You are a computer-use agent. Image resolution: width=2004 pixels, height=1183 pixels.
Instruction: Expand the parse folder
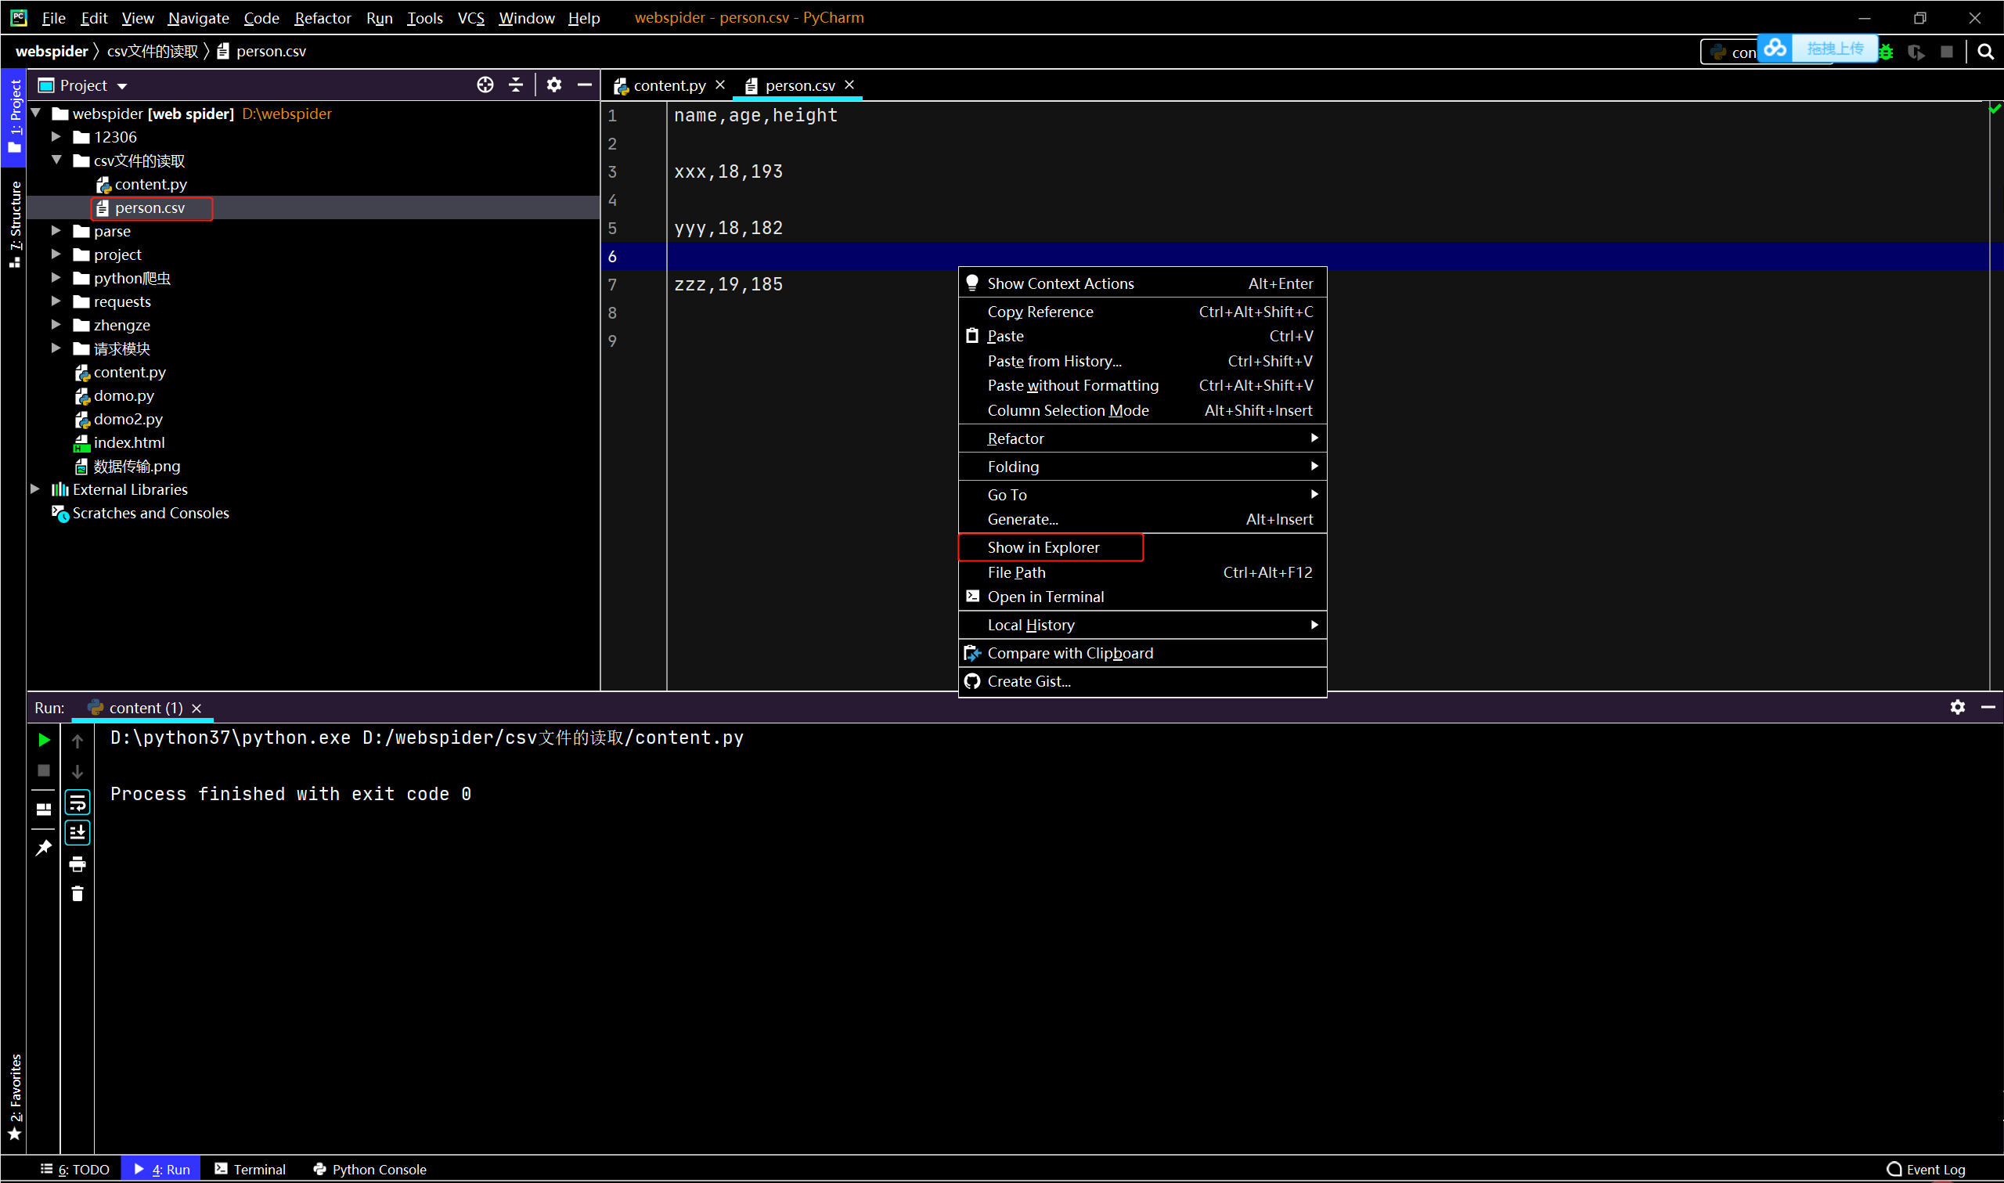point(56,231)
